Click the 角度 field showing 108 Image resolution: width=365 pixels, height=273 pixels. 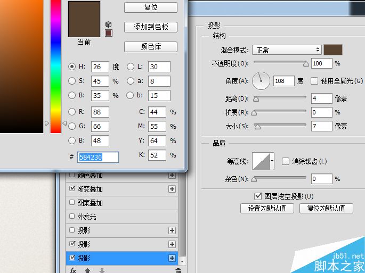point(284,81)
